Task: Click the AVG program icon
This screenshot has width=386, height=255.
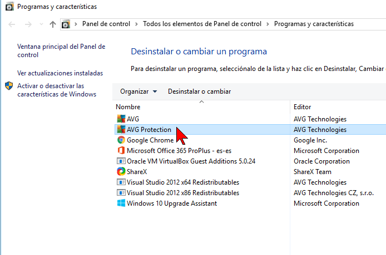Action: [x=121, y=119]
